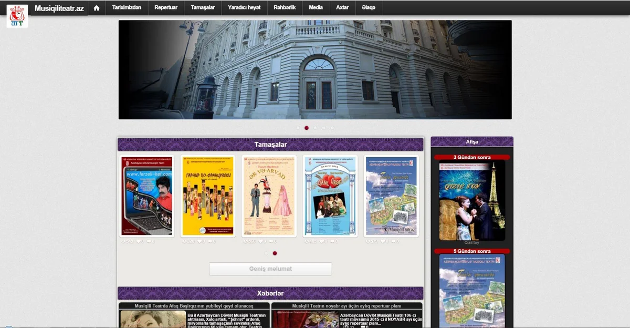The width and height of the screenshot is (630, 328).
Task: Click the views eye icon showing 566
Action: click(x=246, y=241)
